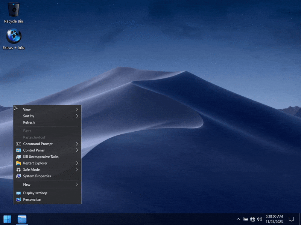Viewport: 301px width, 225px height.
Task: Open File Explorer from the taskbar
Action: pyautogui.click(x=22, y=219)
